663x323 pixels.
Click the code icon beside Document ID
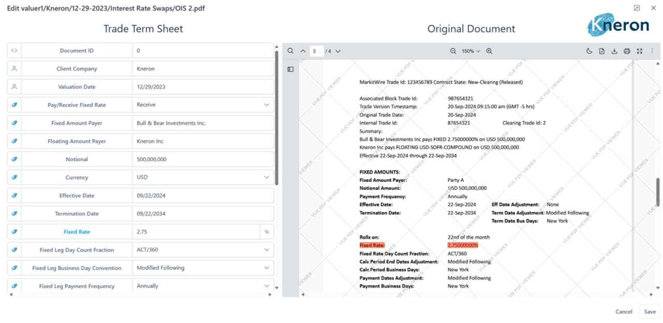[x=15, y=51]
